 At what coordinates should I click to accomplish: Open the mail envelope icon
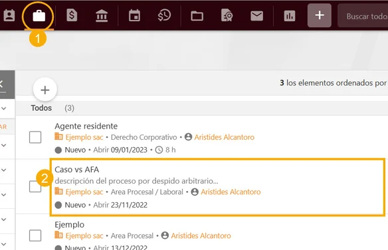pyautogui.click(x=256, y=16)
